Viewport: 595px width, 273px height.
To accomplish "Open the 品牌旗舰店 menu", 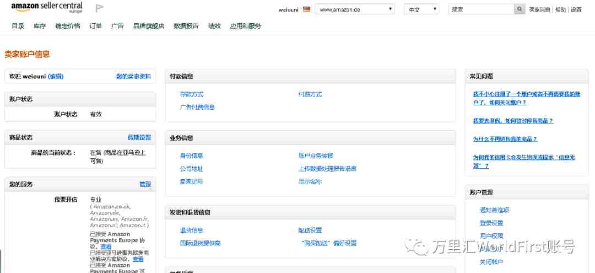I will (149, 26).
